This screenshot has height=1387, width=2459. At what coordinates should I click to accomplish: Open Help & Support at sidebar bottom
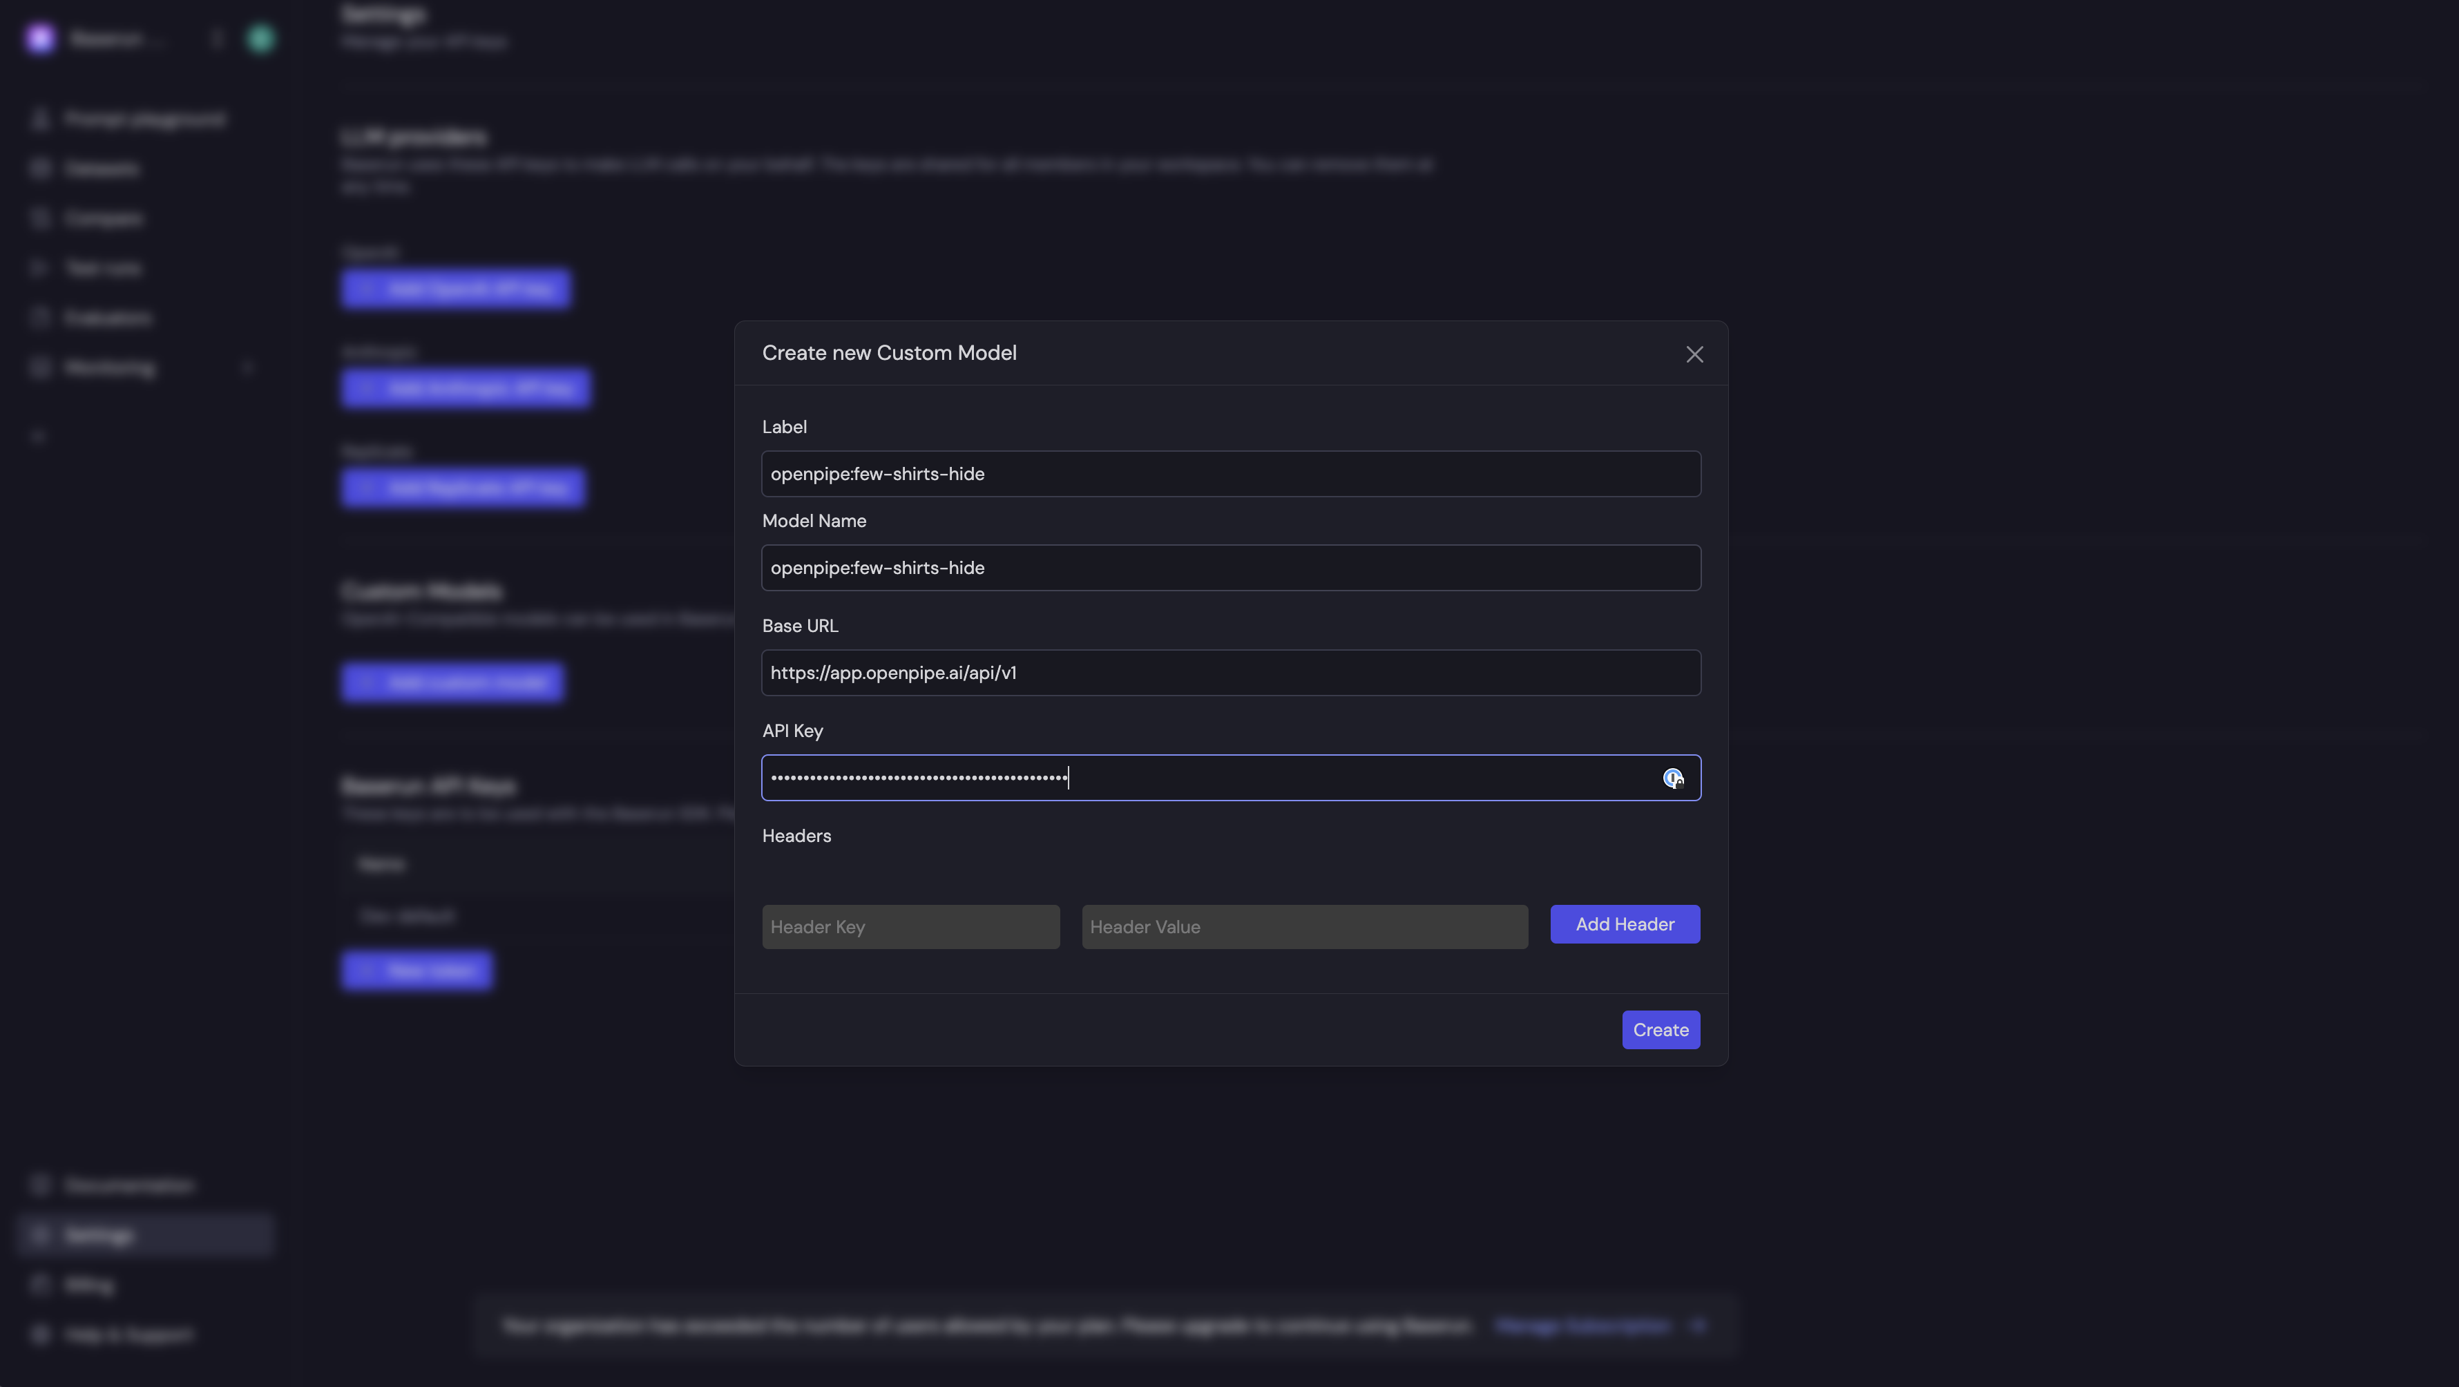[x=39, y=1335]
